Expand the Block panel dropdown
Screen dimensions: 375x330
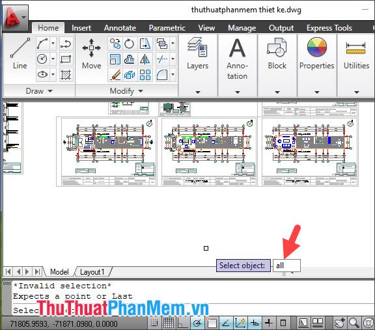click(277, 92)
